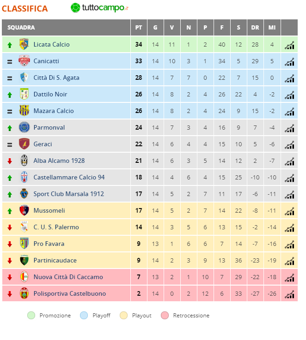Viewport: 306px width, 340px height.
Task: Click the green Promozione legend swatch
Action: point(31,315)
